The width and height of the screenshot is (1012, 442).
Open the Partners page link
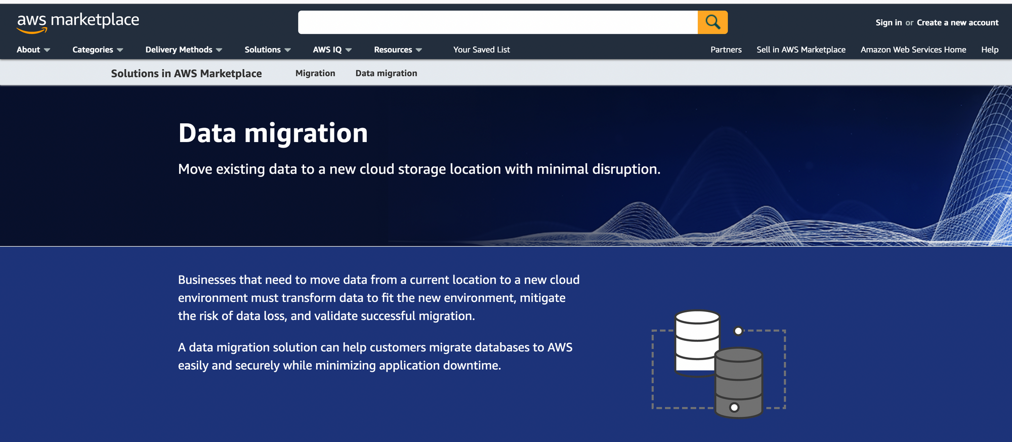[726, 50]
